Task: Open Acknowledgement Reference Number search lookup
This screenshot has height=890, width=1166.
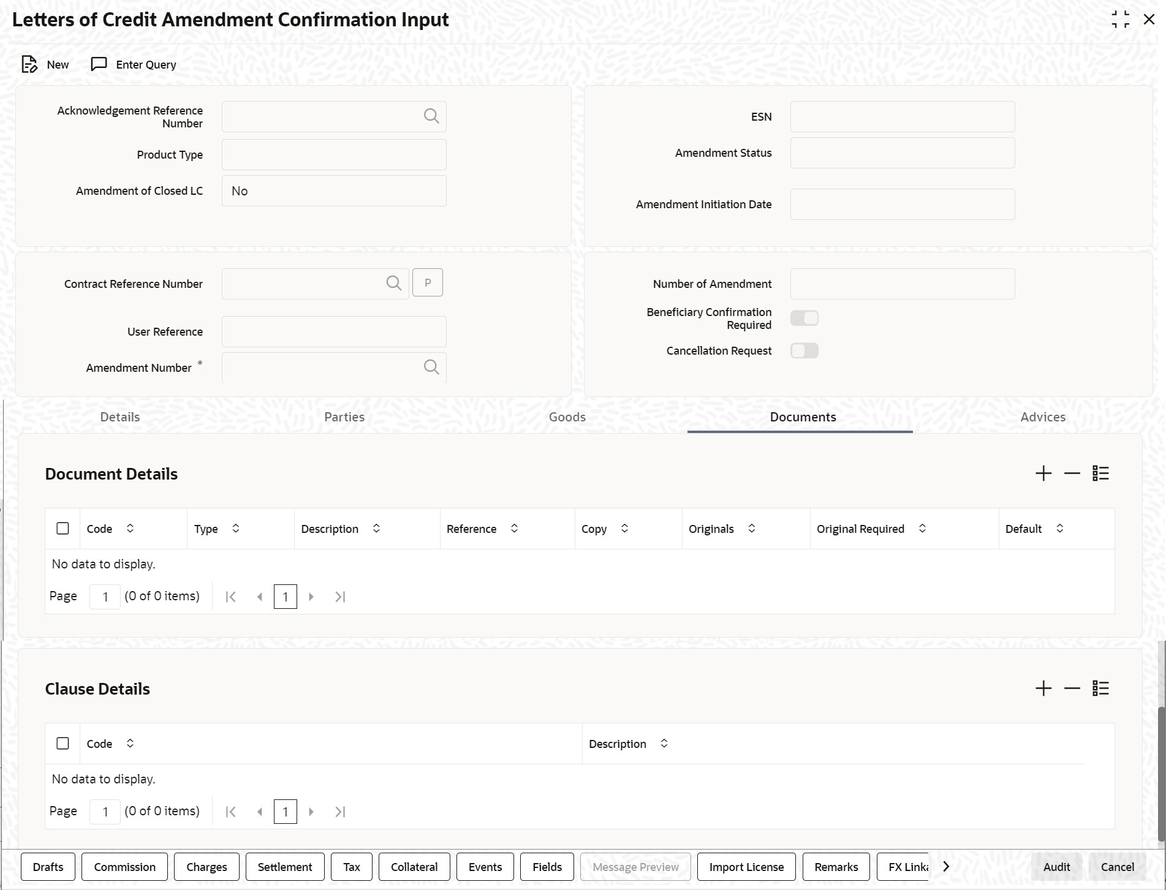Action: (431, 116)
